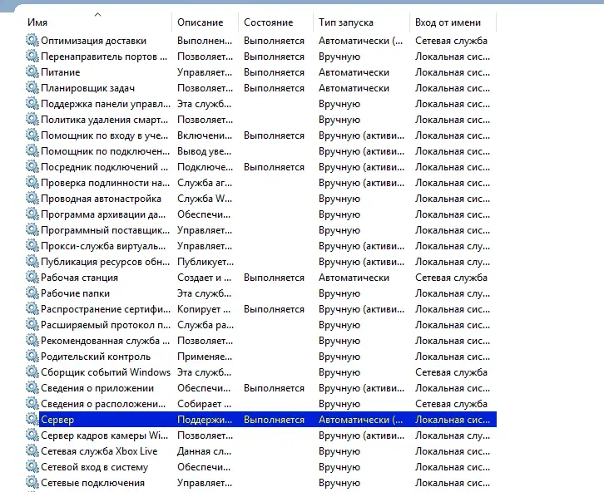Click Сетевая служба in Сборщик событий Windows row
The width and height of the screenshot is (604, 492).
tap(451, 372)
